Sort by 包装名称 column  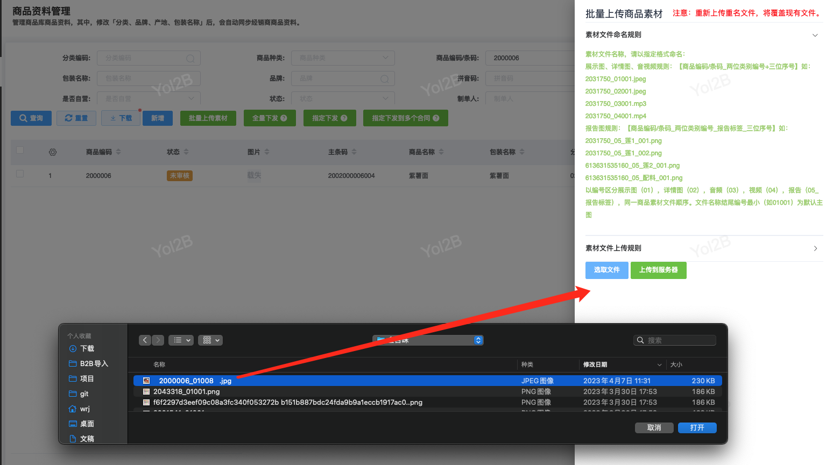coord(522,152)
